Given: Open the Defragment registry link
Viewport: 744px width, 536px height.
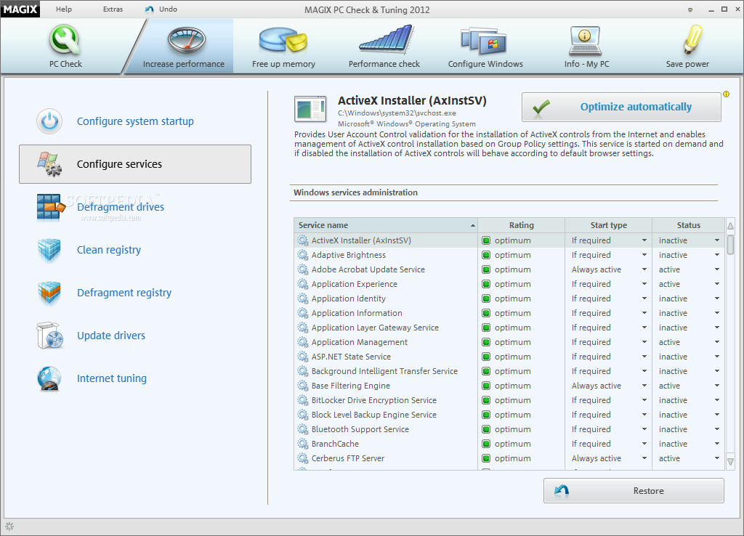Looking at the screenshot, I should (x=124, y=293).
